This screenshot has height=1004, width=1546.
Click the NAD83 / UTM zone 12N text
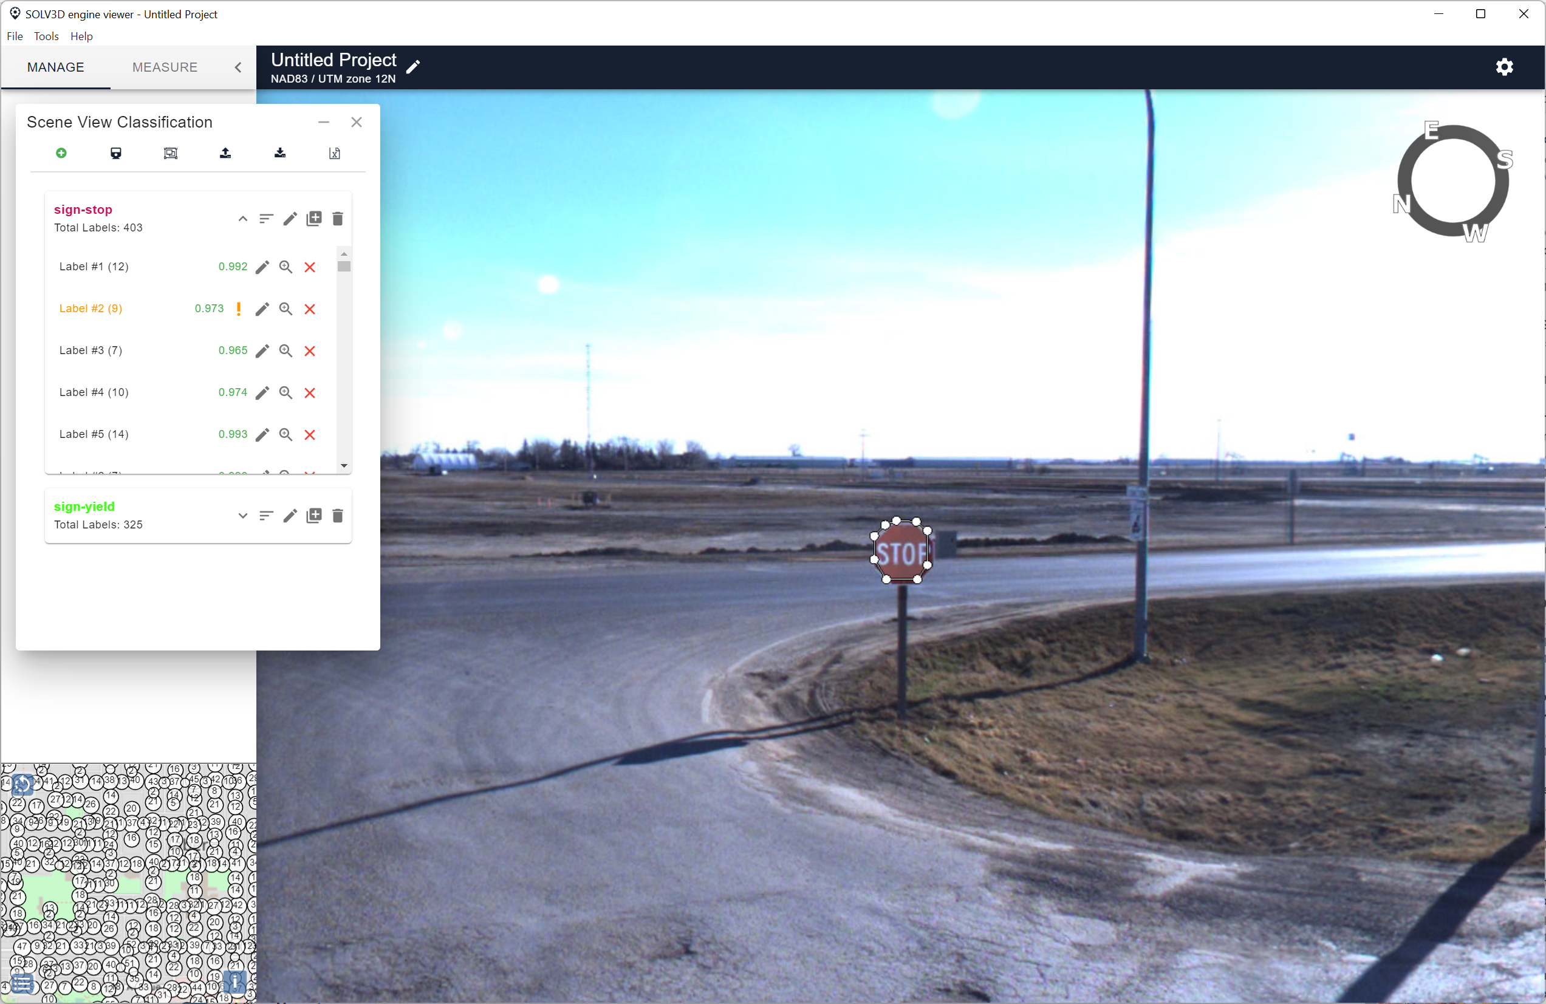[x=333, y=78]
